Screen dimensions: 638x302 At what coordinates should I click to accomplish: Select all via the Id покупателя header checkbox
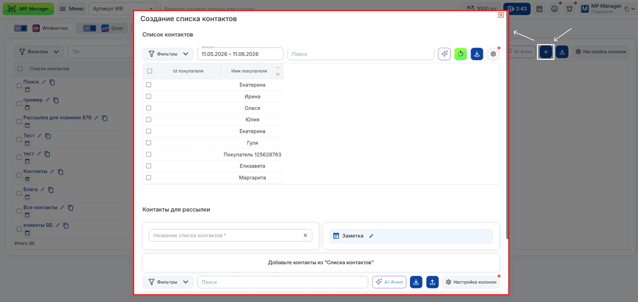[150, 71]
